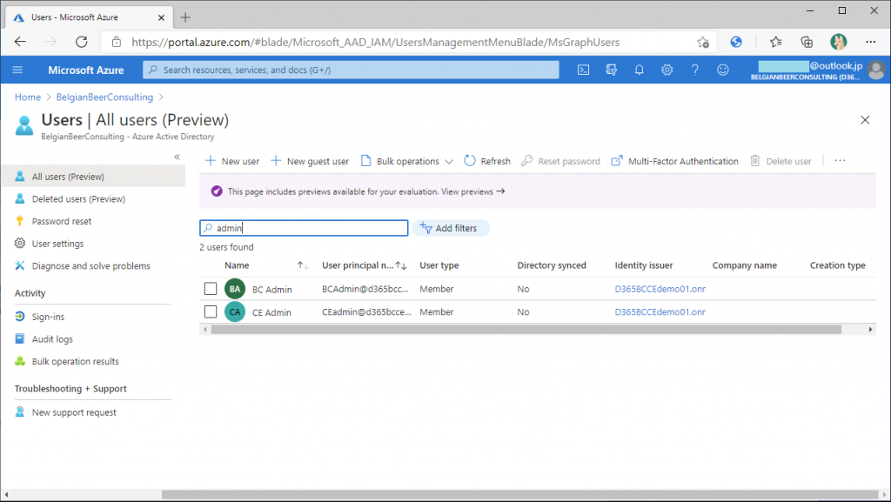Click the User type column header
The image size is (891, 502).
pyautogui.click(x=439, y=265)
